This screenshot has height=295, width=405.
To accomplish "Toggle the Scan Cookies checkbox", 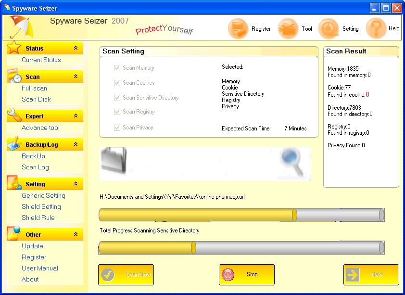I will [x=117, y=83].
